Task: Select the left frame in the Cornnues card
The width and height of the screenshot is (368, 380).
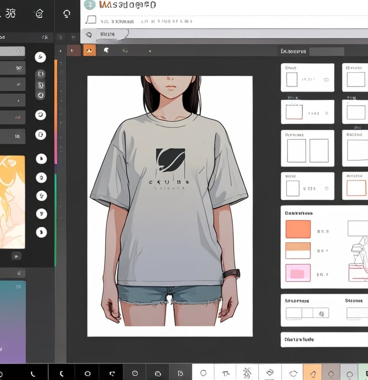Action: (297, 151)
